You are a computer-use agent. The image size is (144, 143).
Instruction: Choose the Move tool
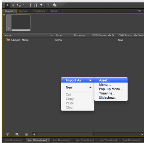click(19, 5)
